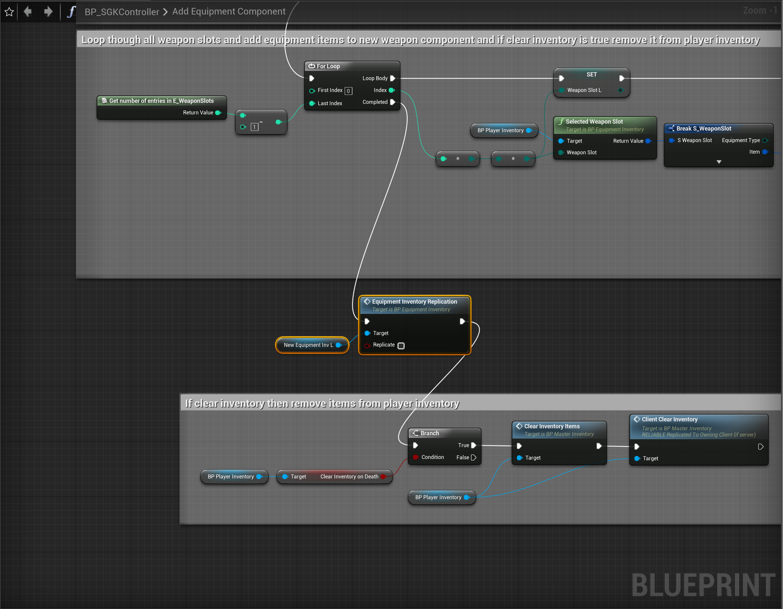Click Selected Weapon Slot function icon
Image resolution: width=783 pixels, height=609 pixels.
(561, 122)
